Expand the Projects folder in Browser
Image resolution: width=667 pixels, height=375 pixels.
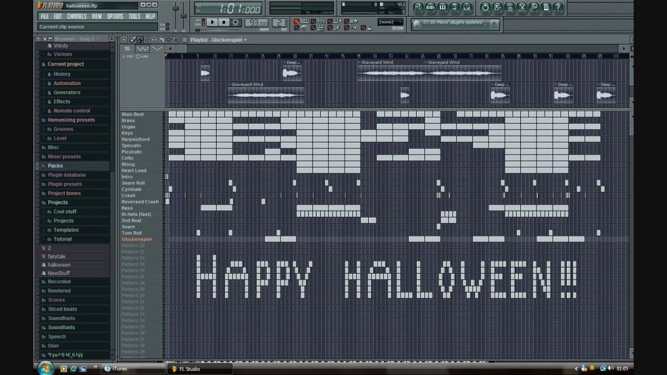click(58, 202)
